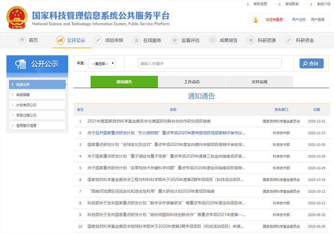Click the star icon for 监督评估
The image size is (334, 234).
(174, 40)
